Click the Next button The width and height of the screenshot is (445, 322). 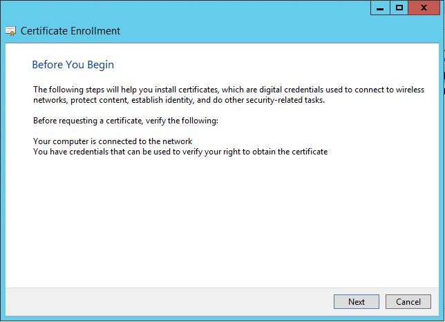pyautogui.click(x=356, y=301)
